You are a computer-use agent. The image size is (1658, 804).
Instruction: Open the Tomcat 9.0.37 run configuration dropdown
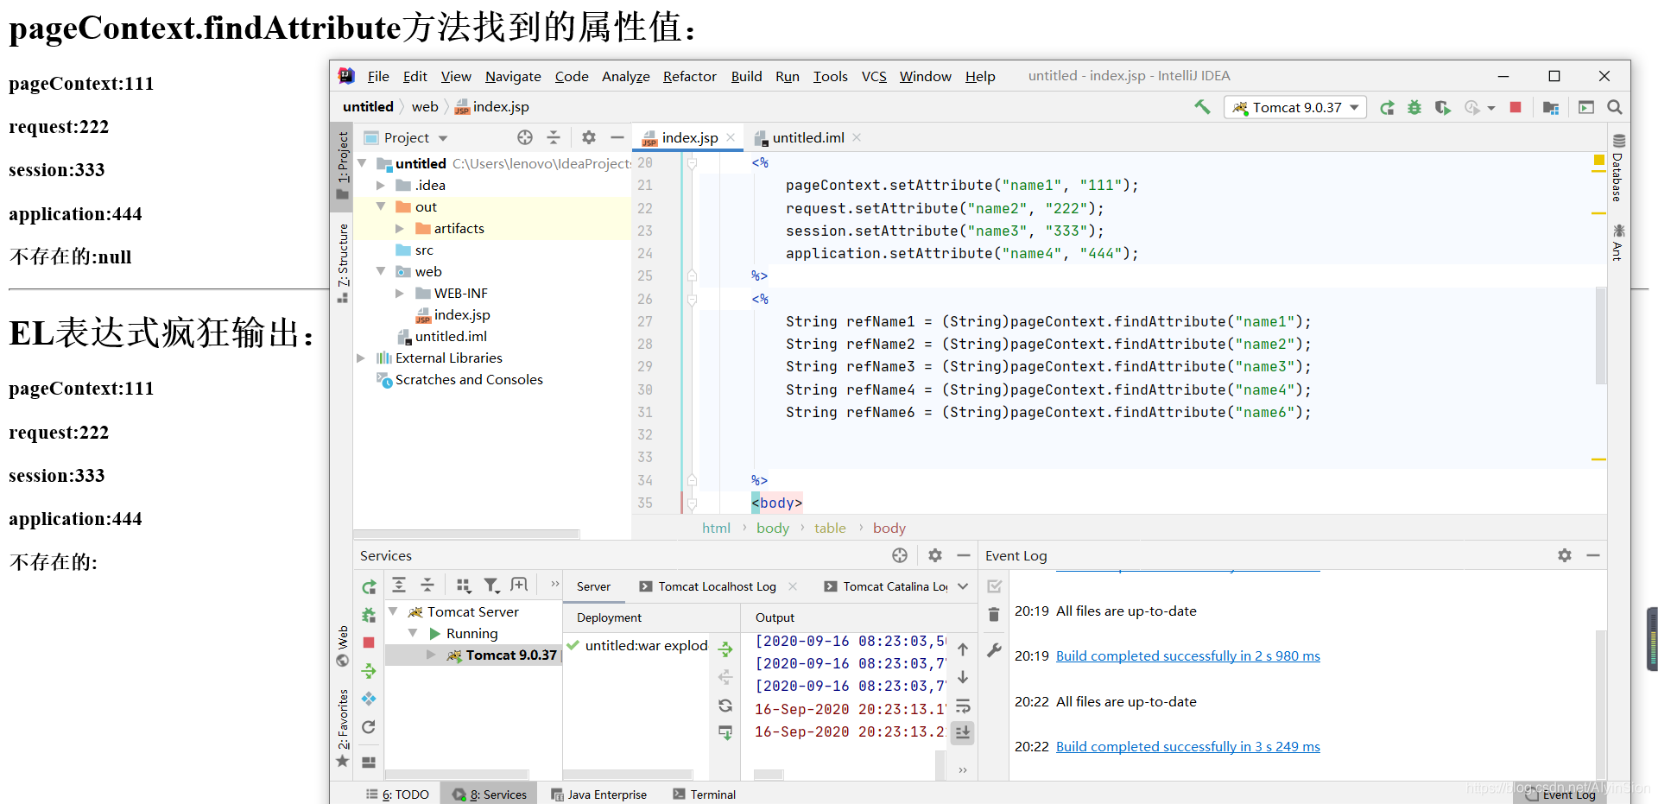pos(1295,107)
